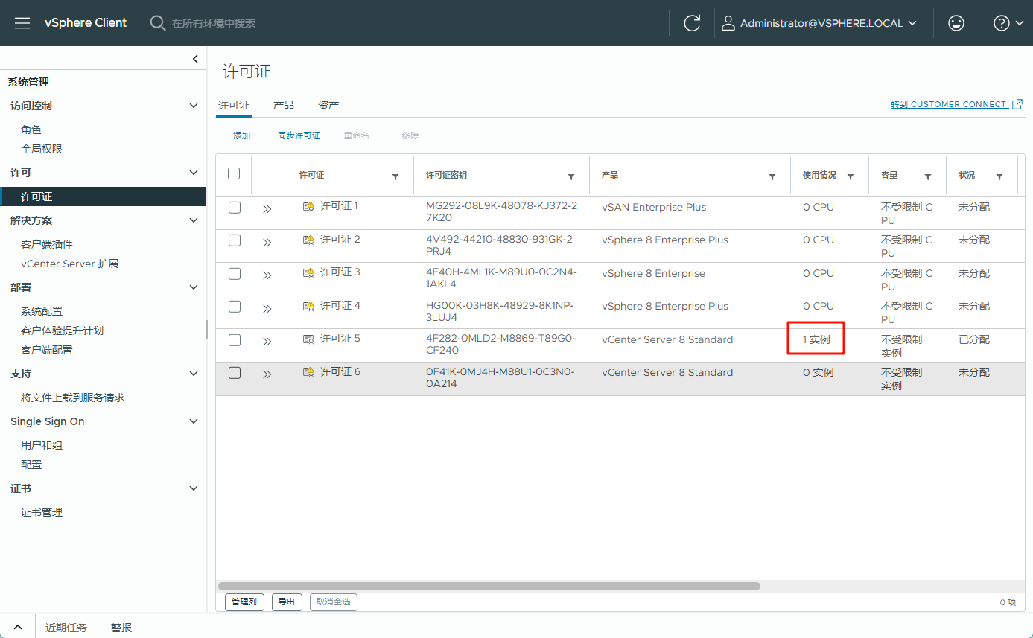Expand details row for 许可证 5
The height and width of the screenshot is (638, 1033).
click(x=267, y=342)
